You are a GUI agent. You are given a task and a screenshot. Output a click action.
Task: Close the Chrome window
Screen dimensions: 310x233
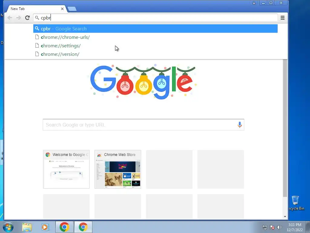281,3
